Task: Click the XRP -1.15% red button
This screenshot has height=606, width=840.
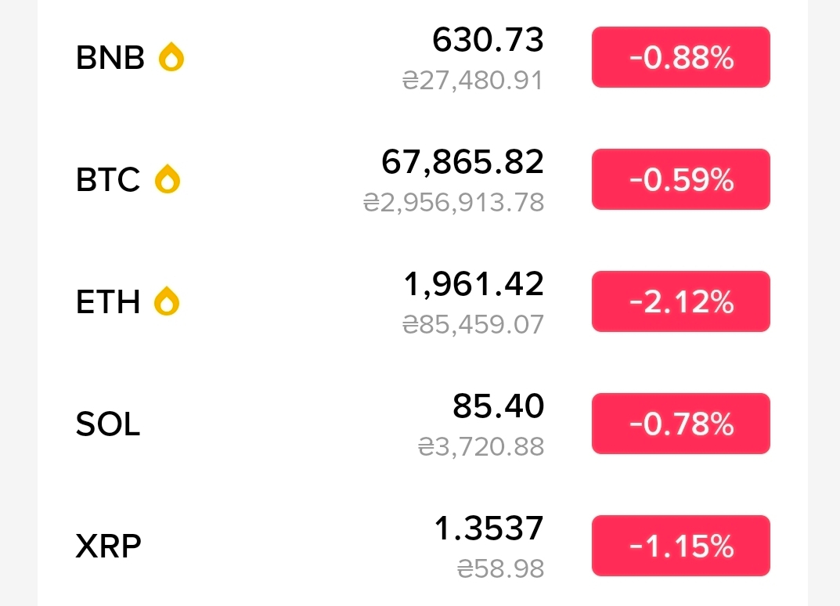Action: pyautogui.click(x=681, y=546)
